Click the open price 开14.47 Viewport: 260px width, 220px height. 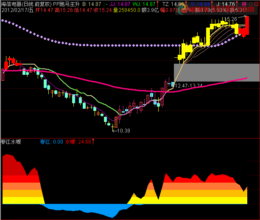44,10
